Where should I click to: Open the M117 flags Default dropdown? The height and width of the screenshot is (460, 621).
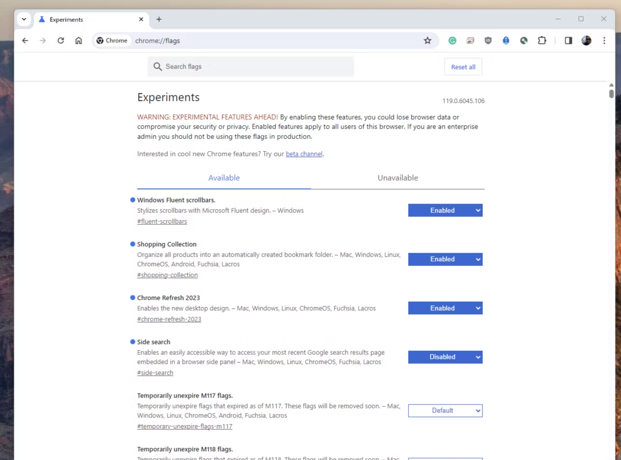(x=445, y=410)
